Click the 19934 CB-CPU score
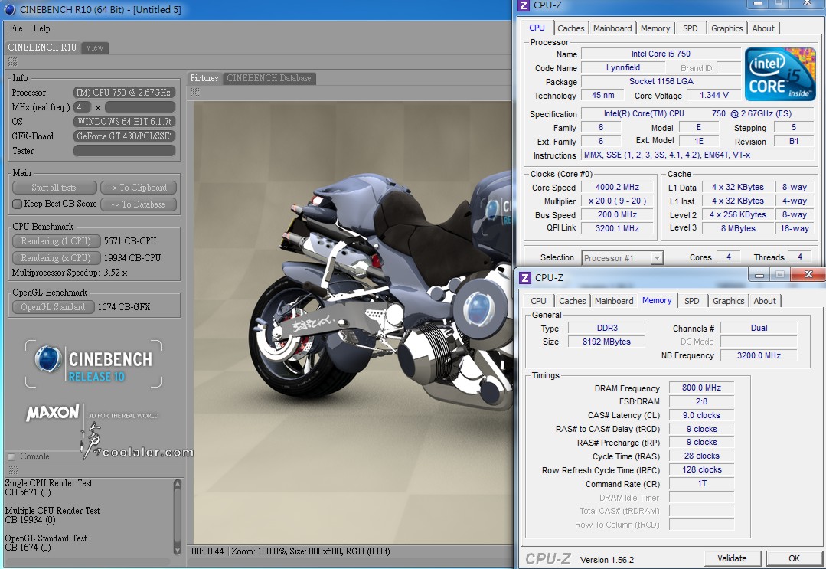 (x=132, y=258)
